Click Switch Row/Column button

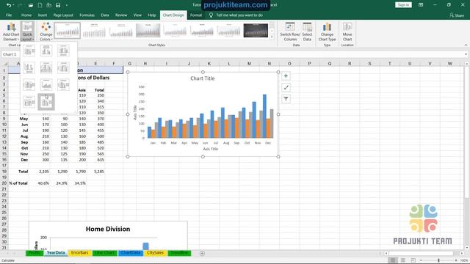pos(290,32)
